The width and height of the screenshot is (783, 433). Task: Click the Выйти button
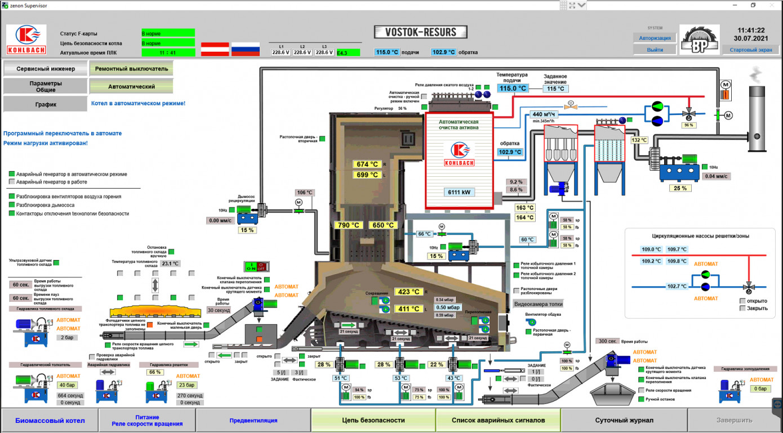[655, 50]
